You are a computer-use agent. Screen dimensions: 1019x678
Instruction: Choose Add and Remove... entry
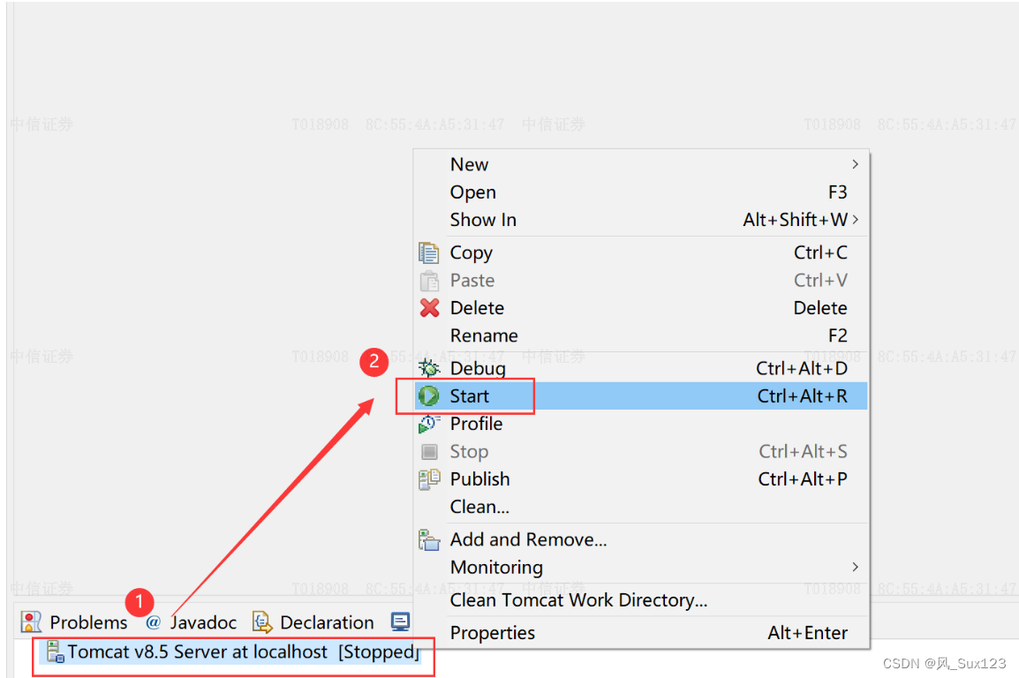click(641, 539)
